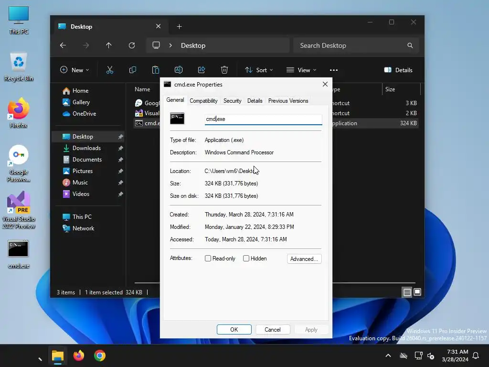Image resolution: width=489 pixels, height=367 pixels.
Task: Click OK in cmd.exe Properties
Action: [x=234, y=330]
